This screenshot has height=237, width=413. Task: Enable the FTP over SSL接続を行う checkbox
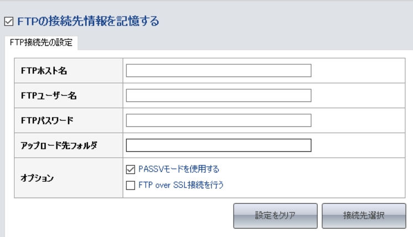tap(131, 186)
